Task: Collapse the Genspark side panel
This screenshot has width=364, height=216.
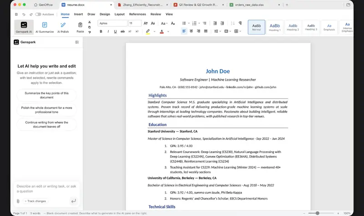Action: pos(77,42)
